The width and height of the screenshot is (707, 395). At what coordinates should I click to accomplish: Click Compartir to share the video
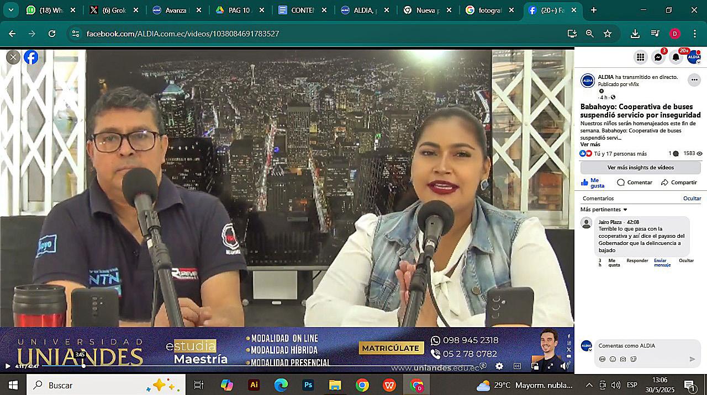679,183
